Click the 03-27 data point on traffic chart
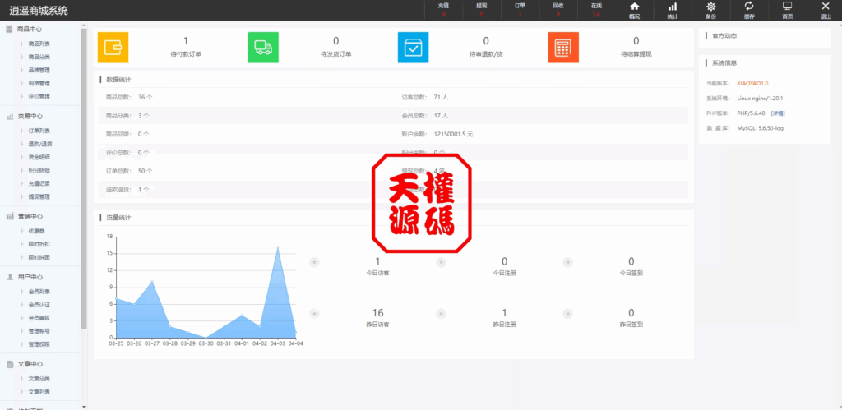 (152, 281)
